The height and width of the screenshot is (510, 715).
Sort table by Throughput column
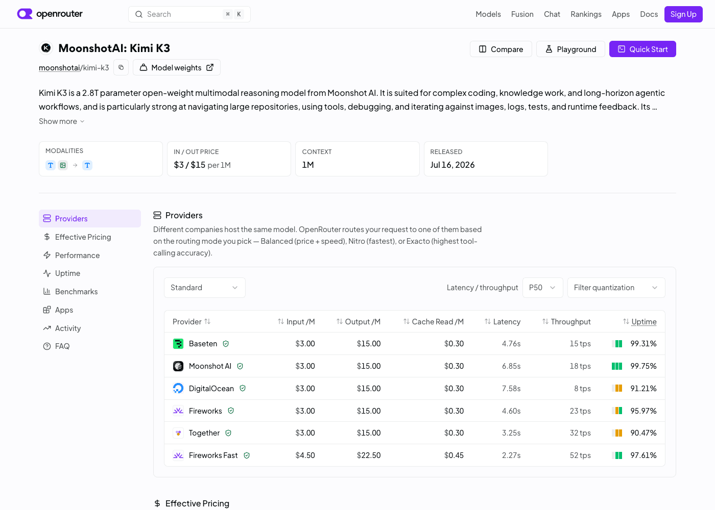pos(566,322)
